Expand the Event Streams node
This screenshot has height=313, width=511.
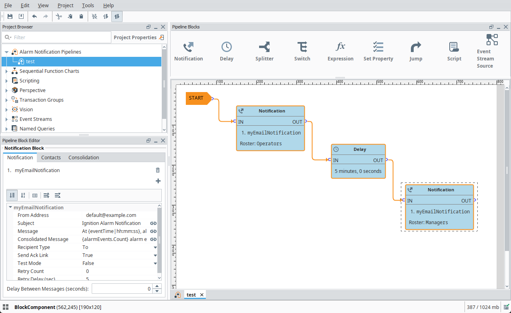coord(6,119)
